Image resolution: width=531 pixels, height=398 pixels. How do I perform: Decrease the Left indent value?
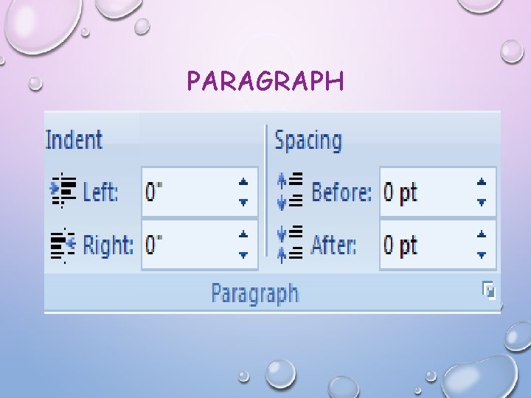click(x=243, y=202)
